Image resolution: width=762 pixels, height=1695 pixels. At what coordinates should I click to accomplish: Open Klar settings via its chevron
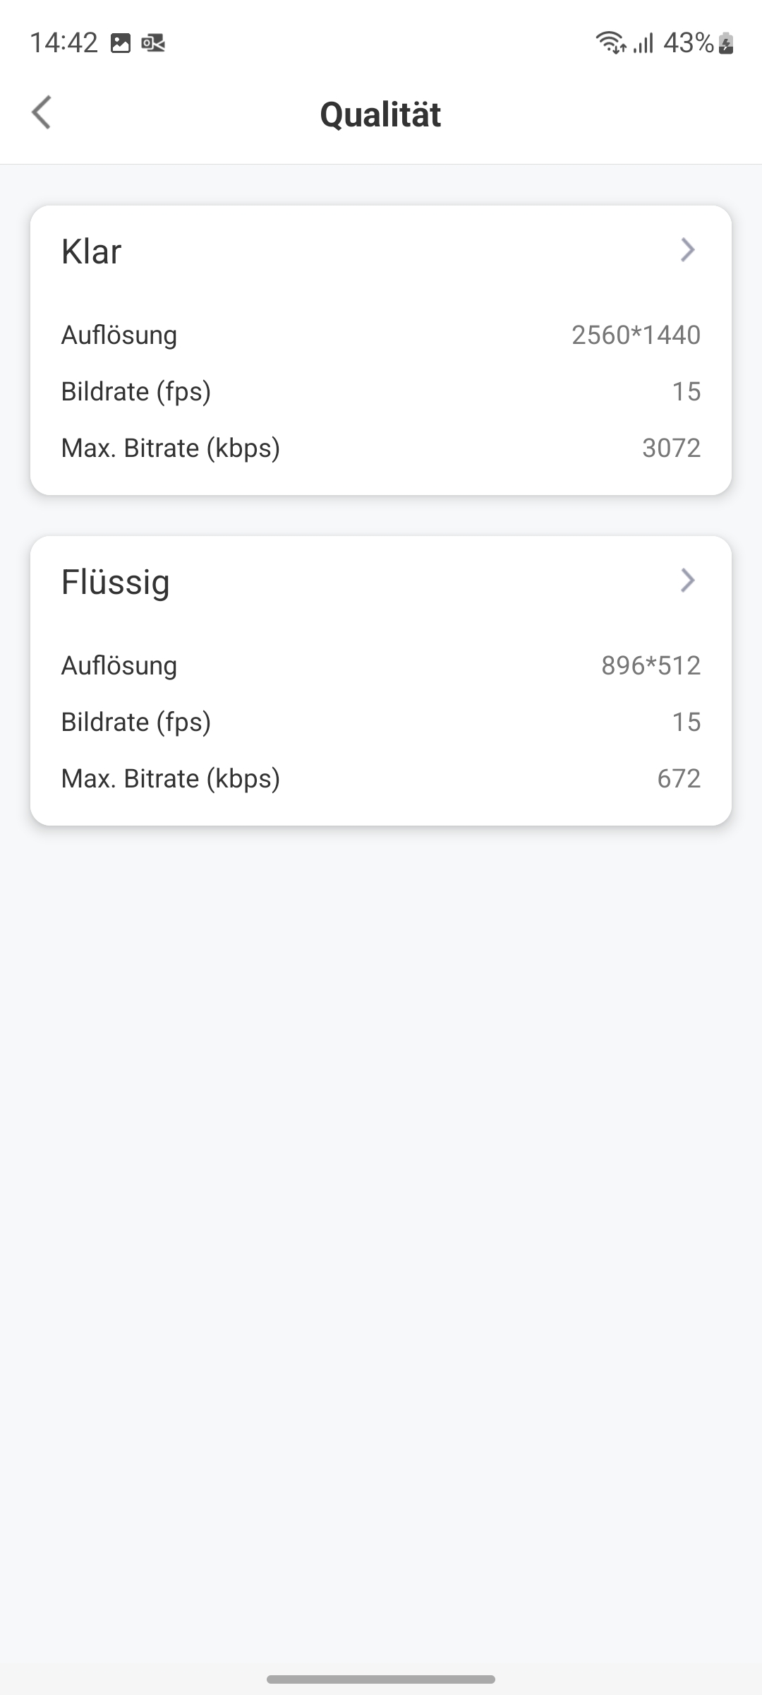(687, 250)
